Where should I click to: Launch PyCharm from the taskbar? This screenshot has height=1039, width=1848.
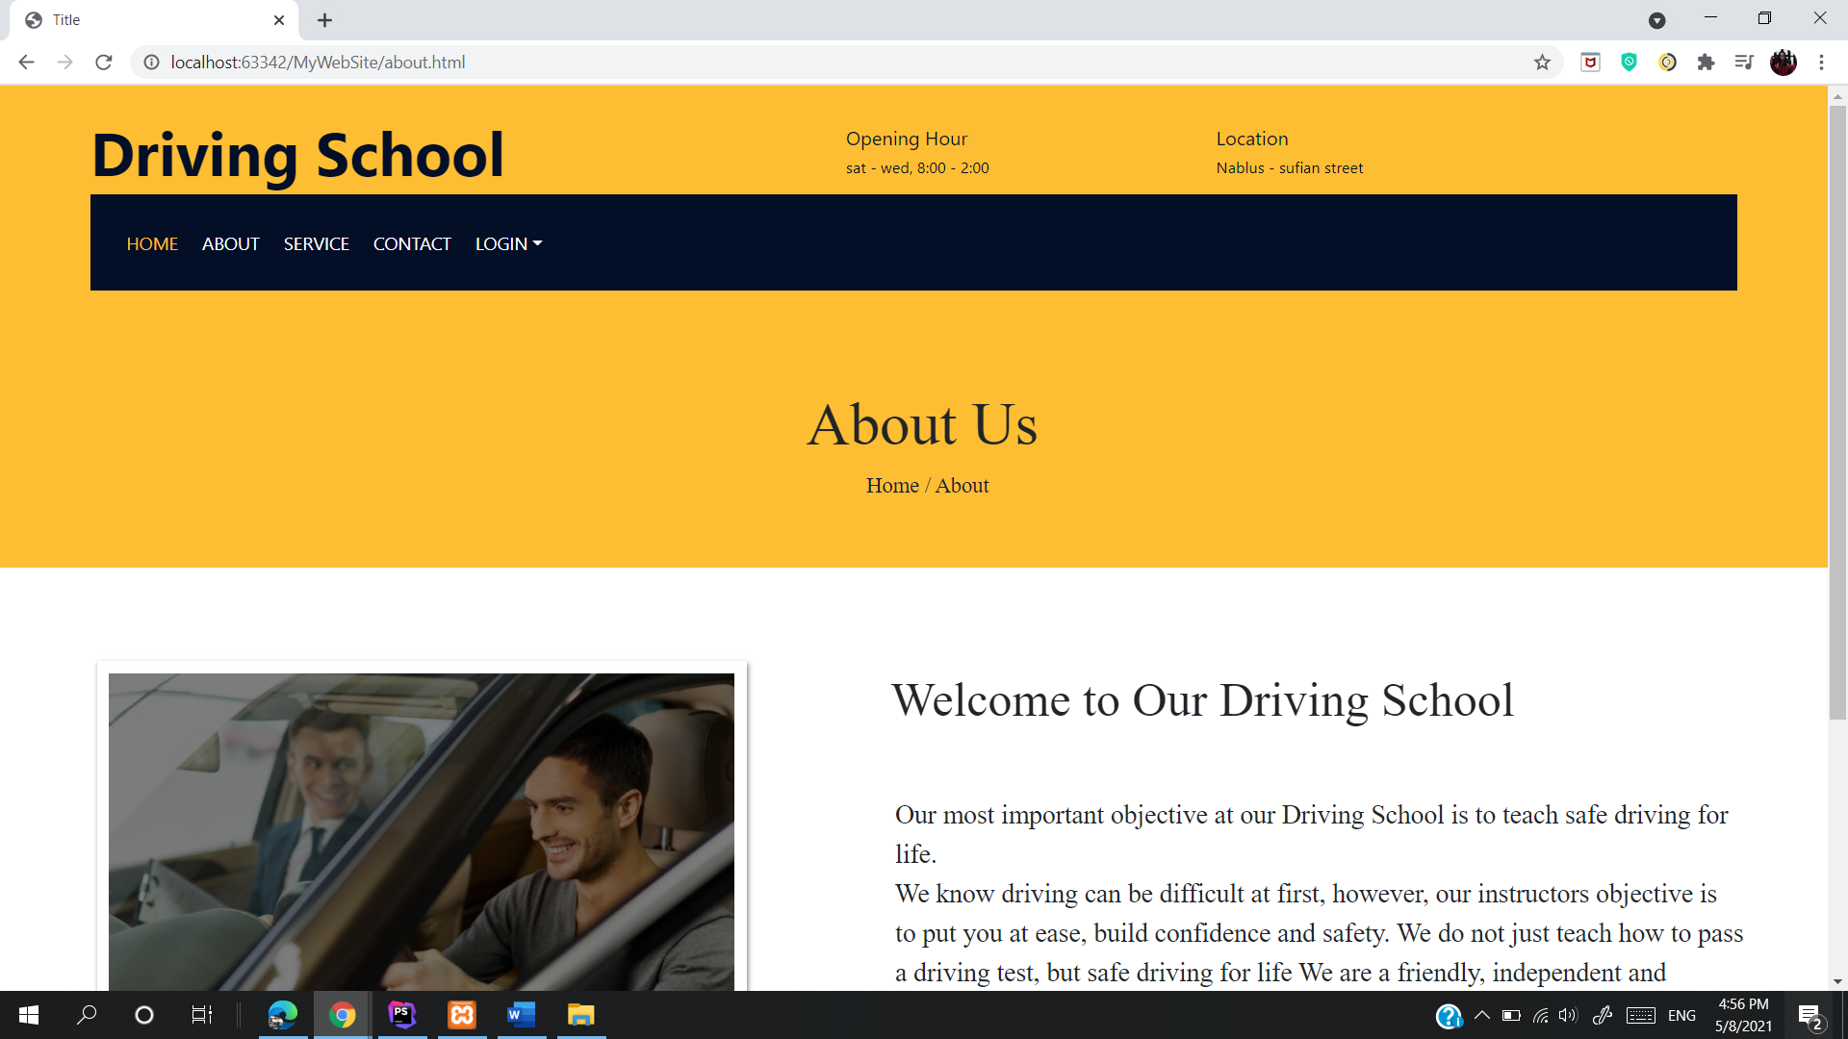tap(401, 1015)
